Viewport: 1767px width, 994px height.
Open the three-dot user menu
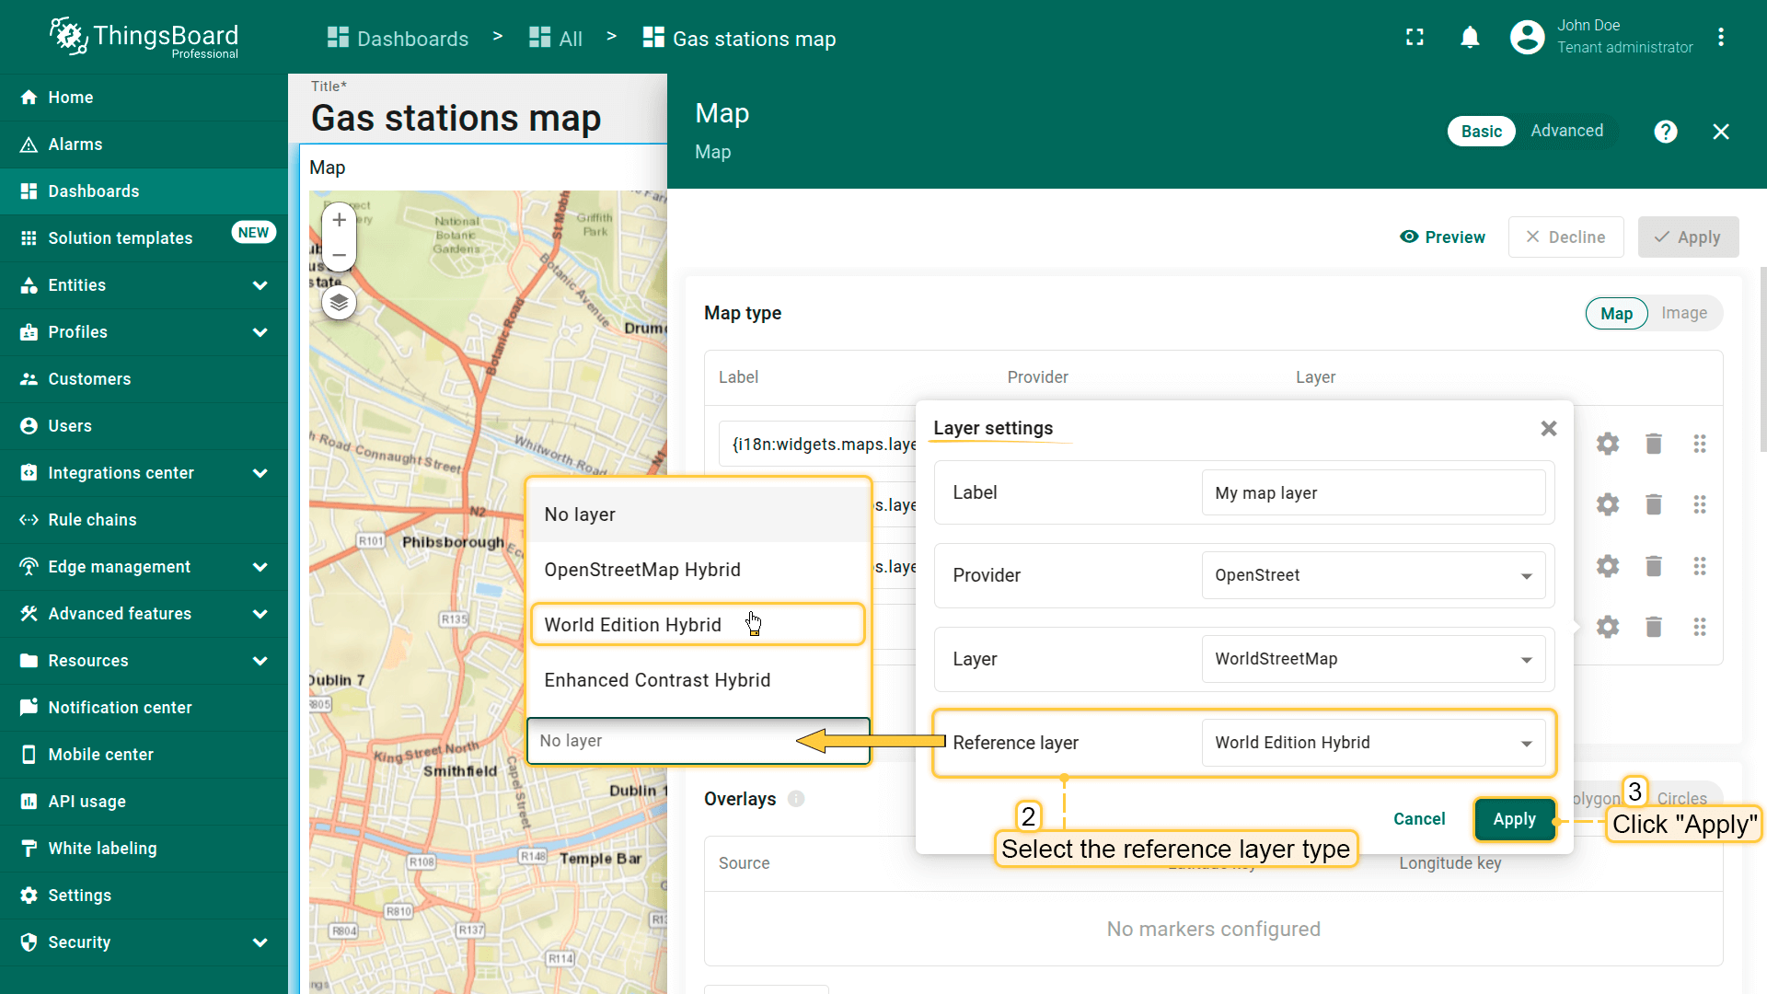tap(1720, 38)
